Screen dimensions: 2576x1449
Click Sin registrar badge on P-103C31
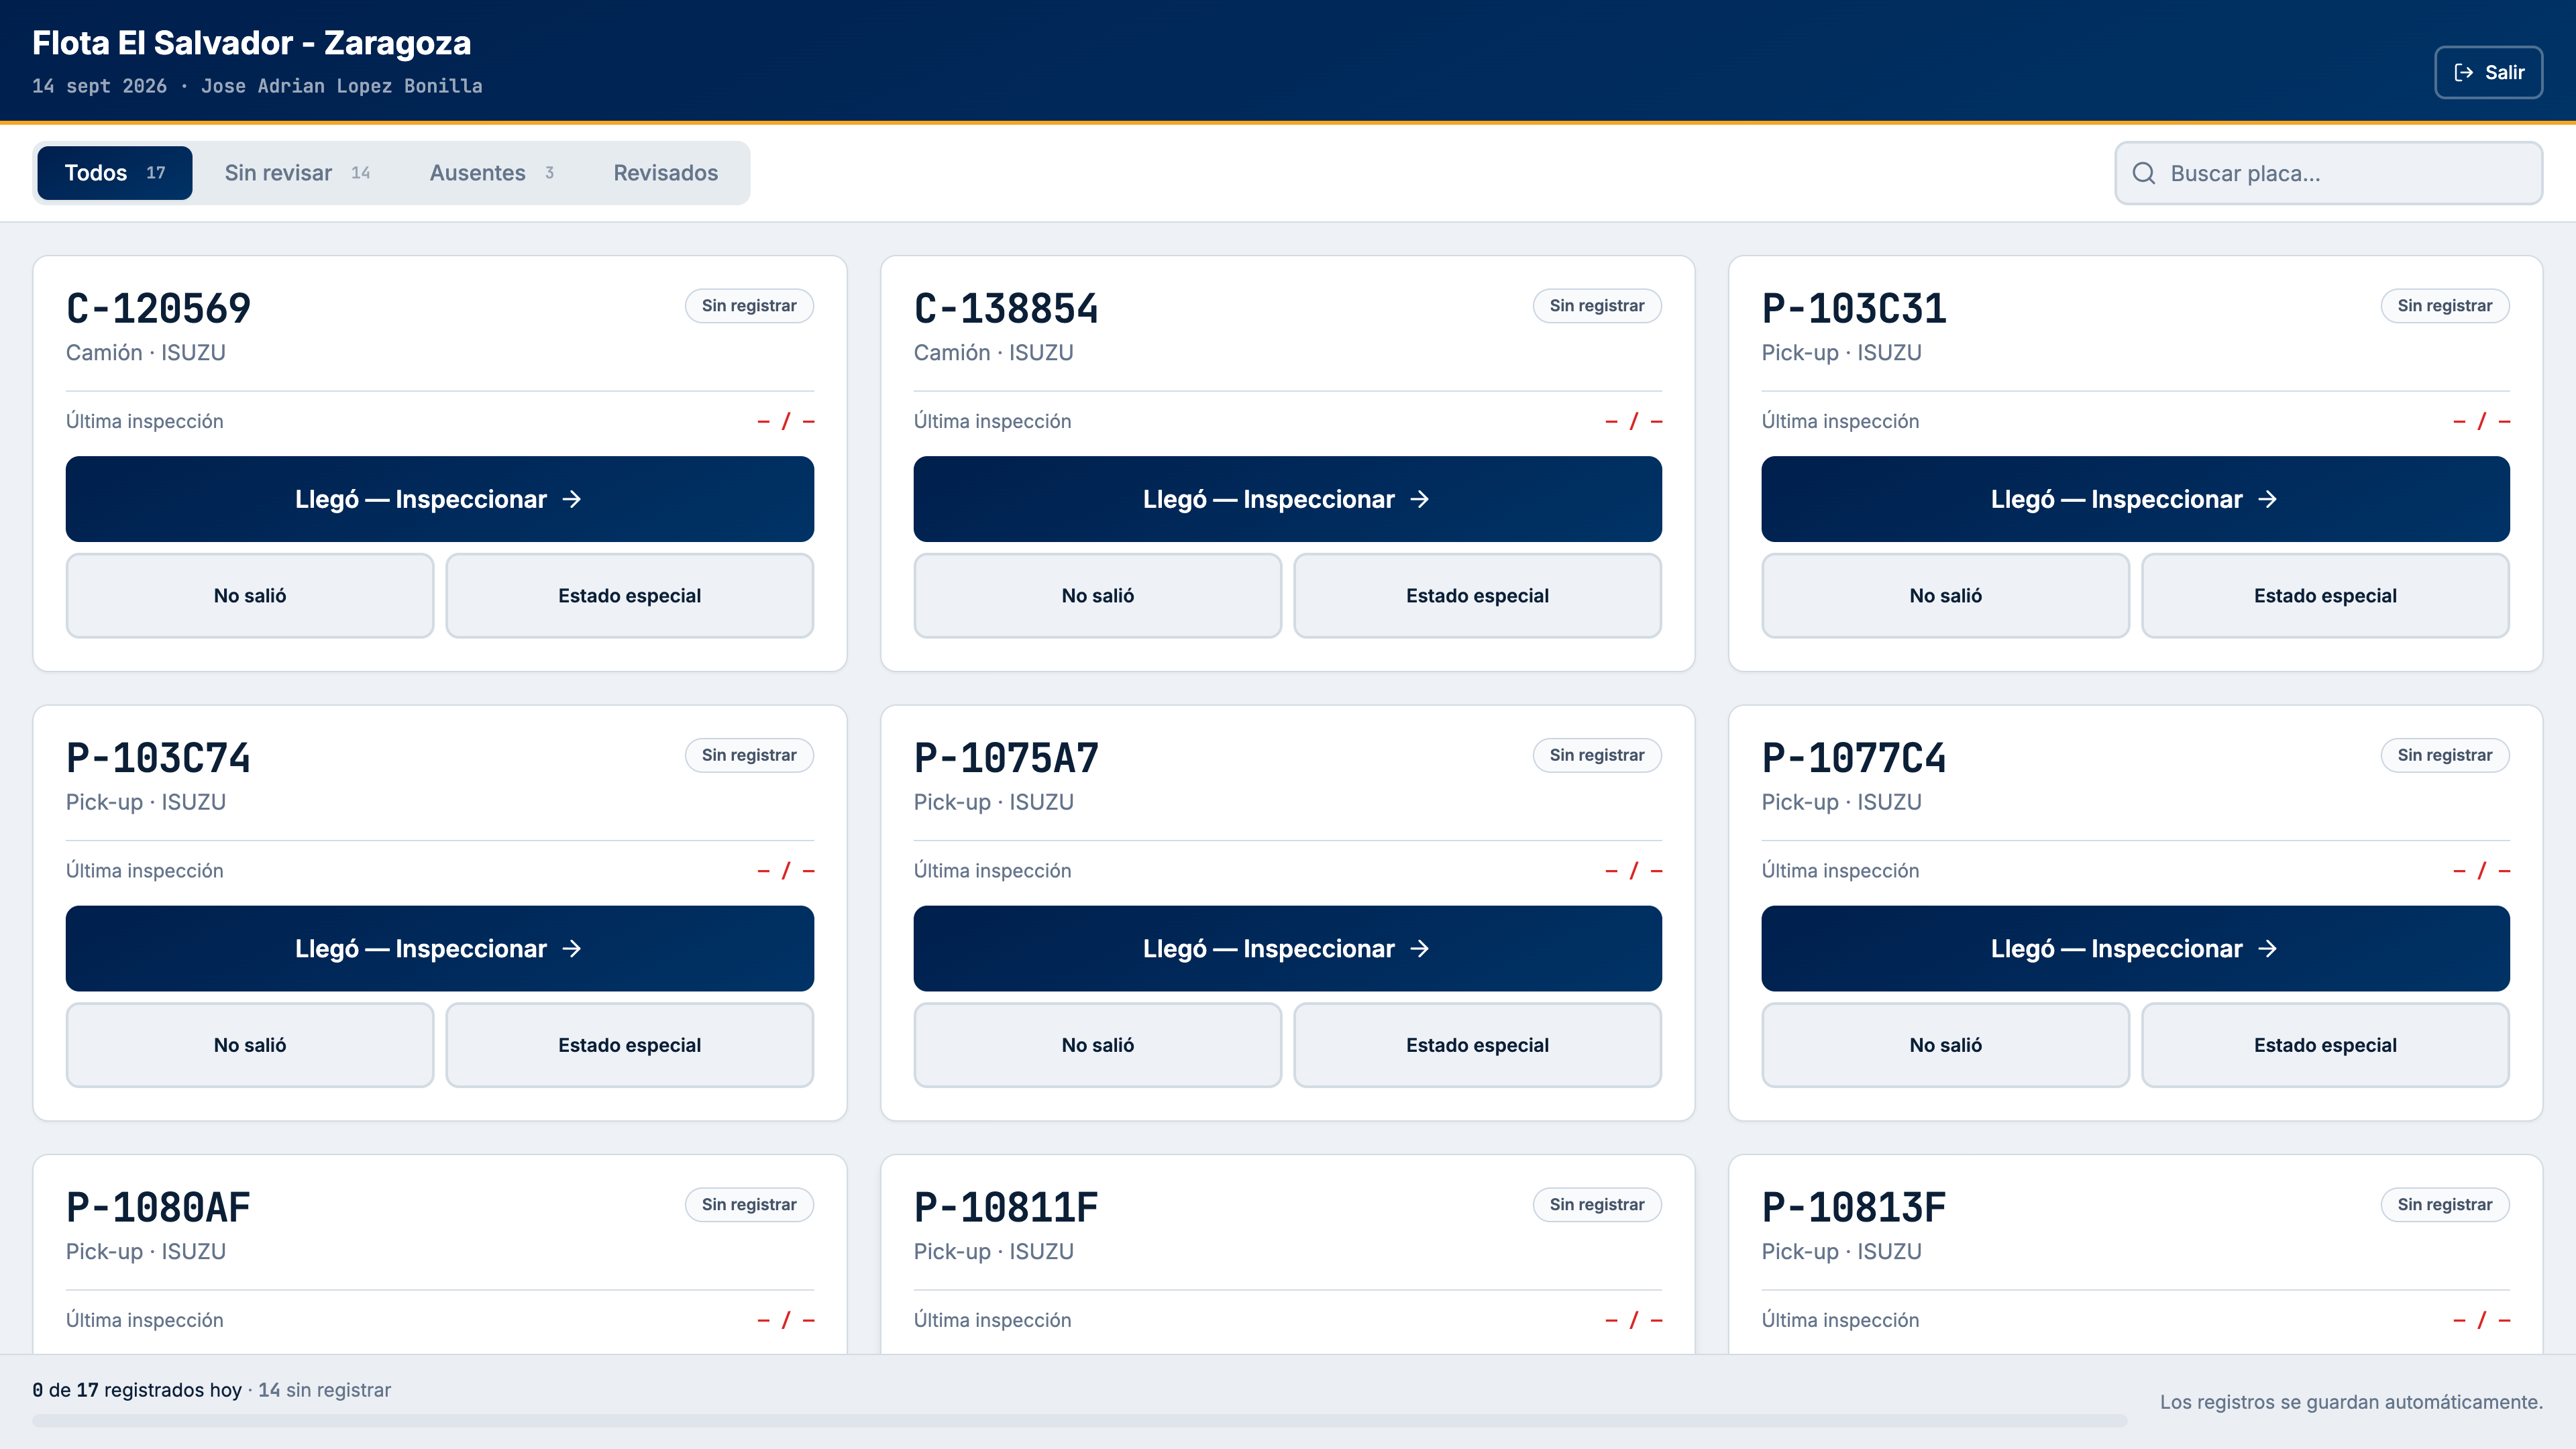point(2445,306)
